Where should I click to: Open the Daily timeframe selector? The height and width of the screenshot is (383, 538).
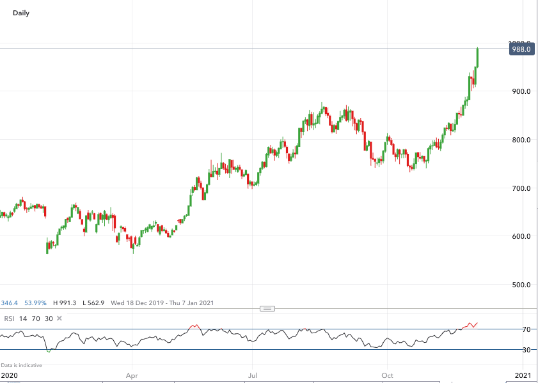[x=21, y=13]
